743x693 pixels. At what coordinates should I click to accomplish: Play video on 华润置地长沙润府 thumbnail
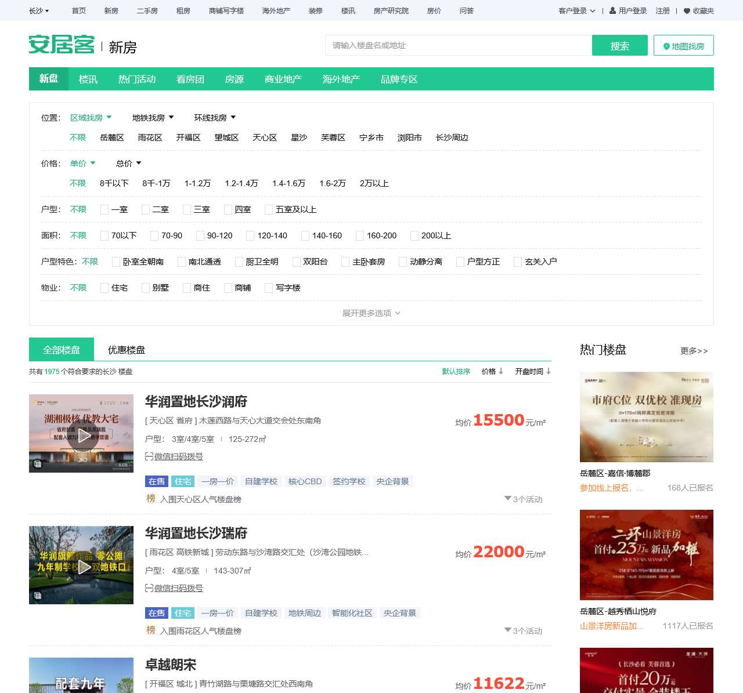pyautogui.click(x=84, y=436)
